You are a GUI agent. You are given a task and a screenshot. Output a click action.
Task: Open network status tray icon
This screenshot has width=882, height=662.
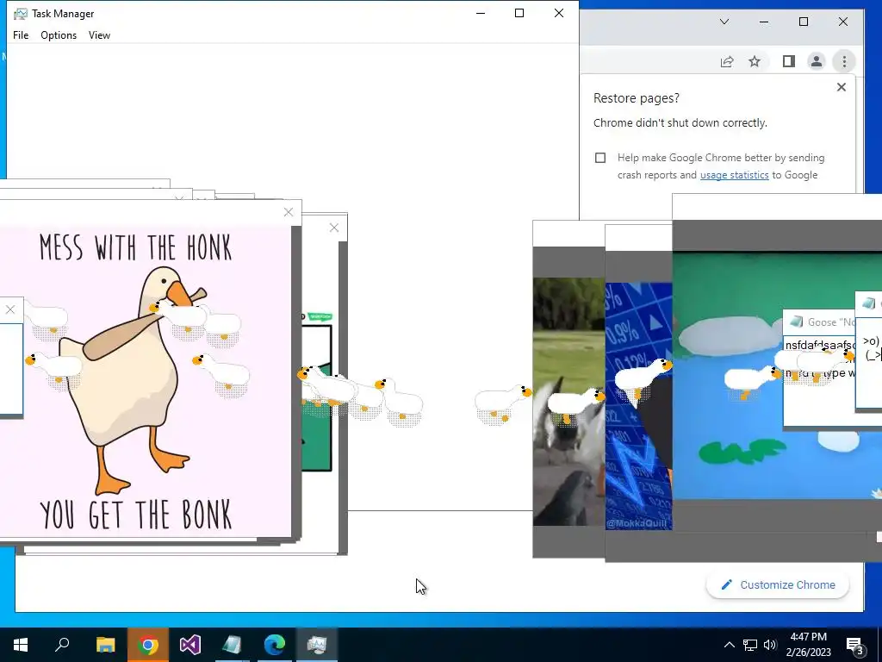tap(750, 645)
